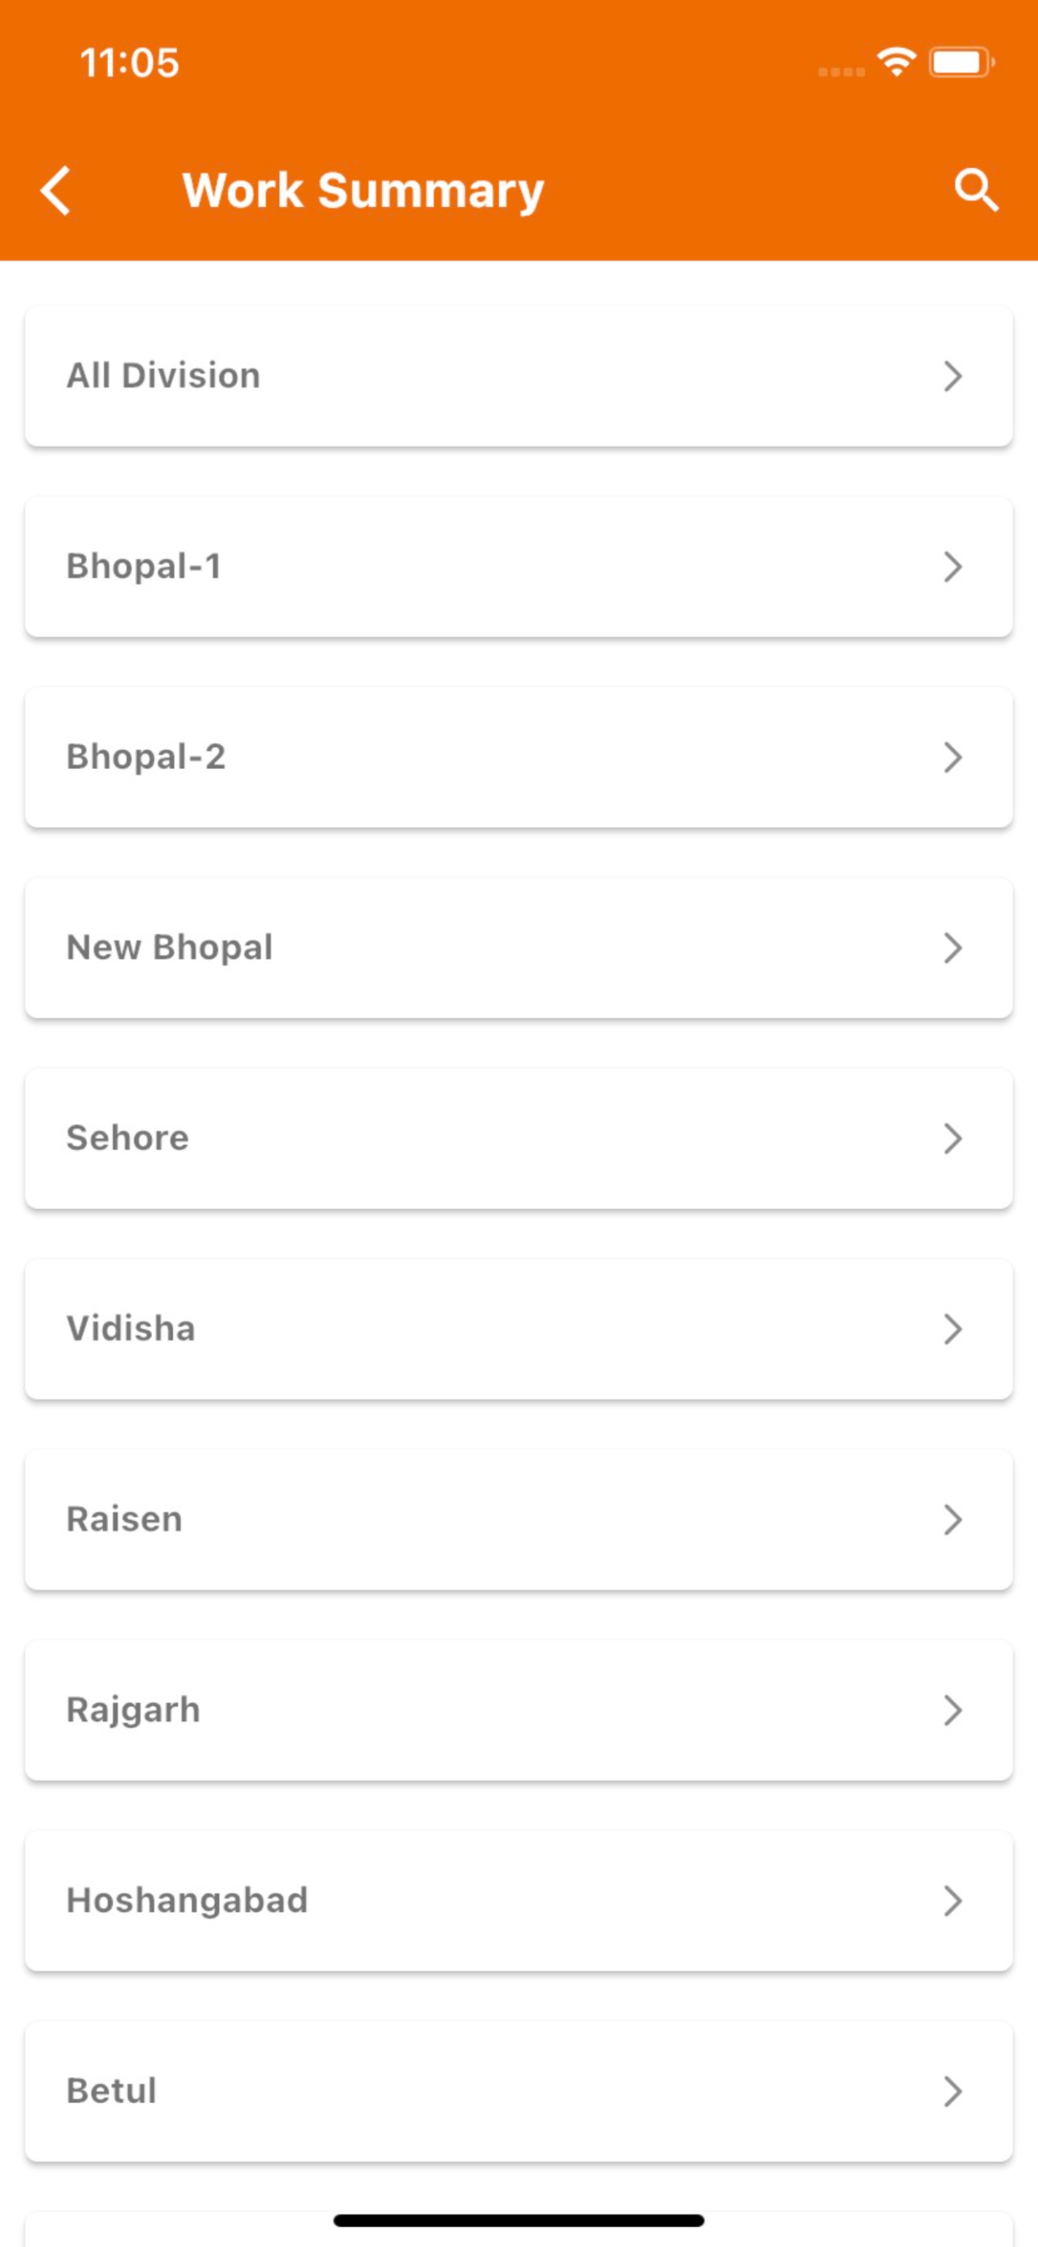Tap chevron beside Sehore

click(x=953, y=1139)
